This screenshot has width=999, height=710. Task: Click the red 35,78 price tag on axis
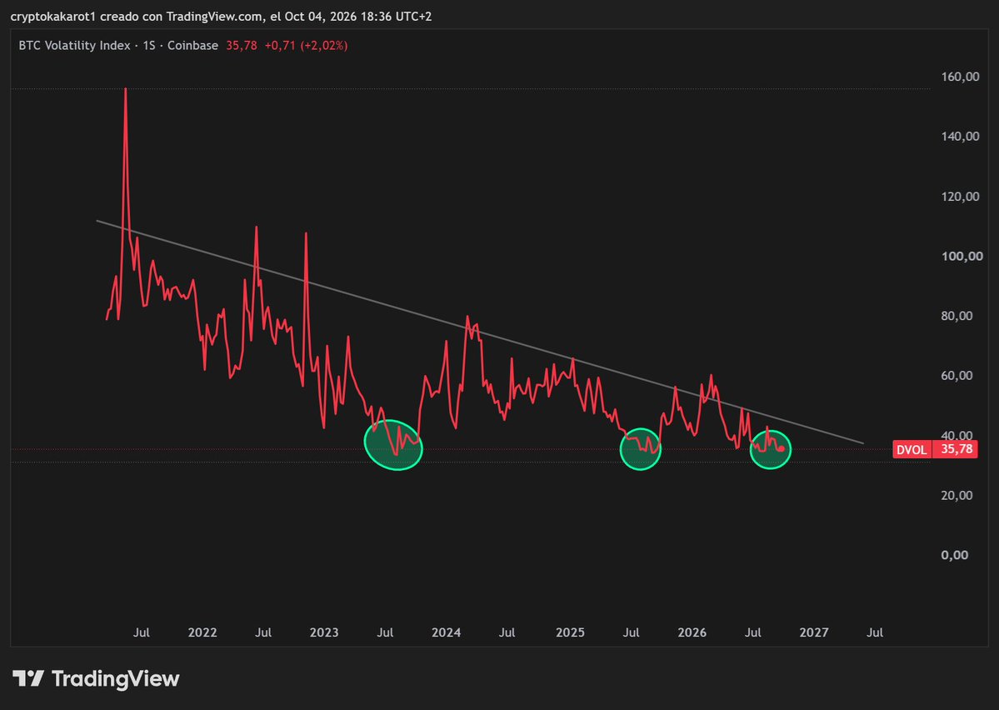point(956,449)
